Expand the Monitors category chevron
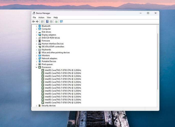 click(36, 56)
